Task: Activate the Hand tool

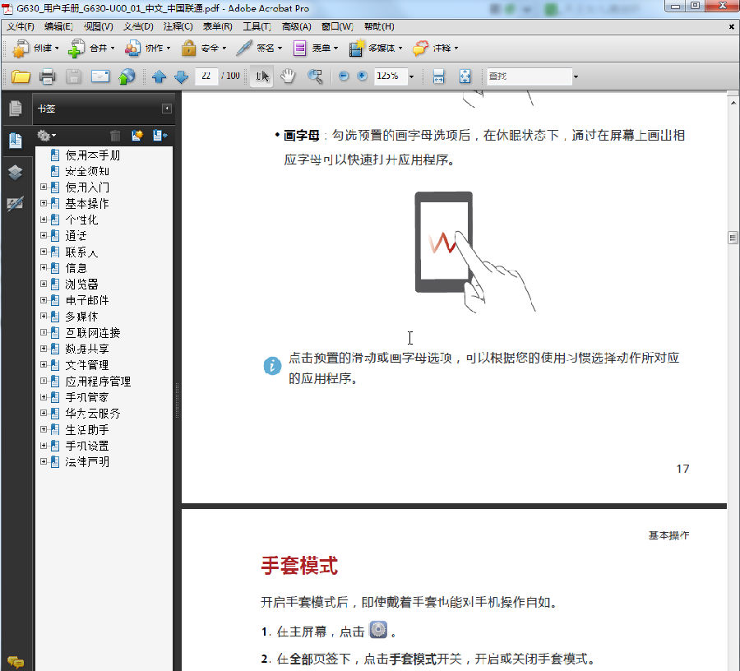Action: [288, 76]
